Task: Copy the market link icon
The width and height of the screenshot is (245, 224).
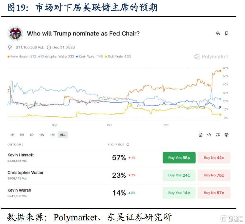Action: (x=218, y=34)
